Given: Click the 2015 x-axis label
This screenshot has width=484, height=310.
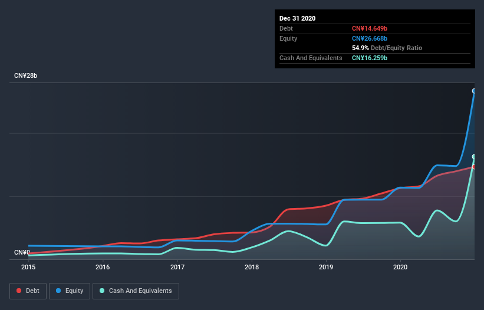Looking at the screenshot, I should (x=28, y=267).
